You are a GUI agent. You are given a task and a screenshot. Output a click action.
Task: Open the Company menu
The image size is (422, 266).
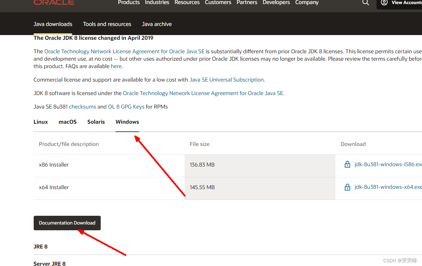coord(307,2)
